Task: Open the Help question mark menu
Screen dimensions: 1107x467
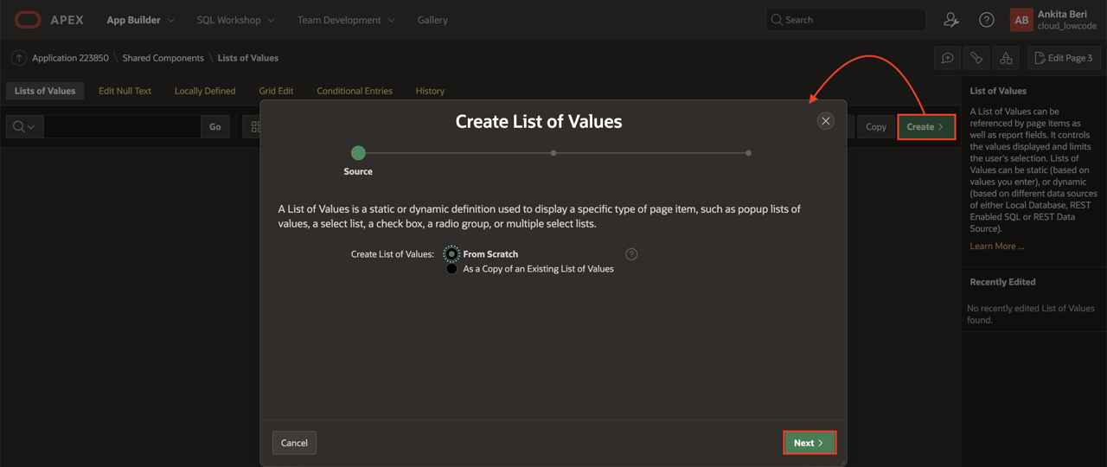Action: [x=986, y=20]
